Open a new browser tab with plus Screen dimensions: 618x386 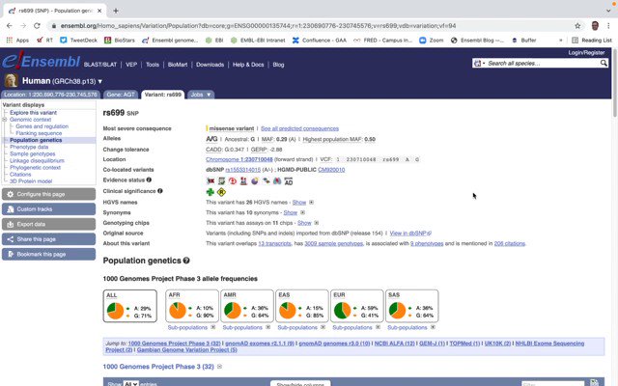point(116,11)
